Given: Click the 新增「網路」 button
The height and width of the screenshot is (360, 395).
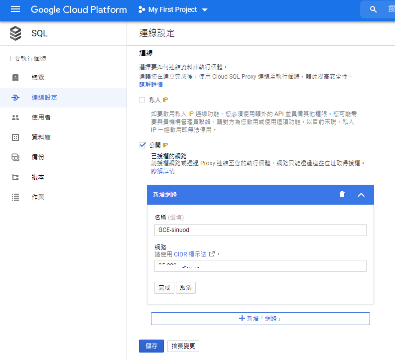Looking at the screenshot, I should (x=261, y=319).
